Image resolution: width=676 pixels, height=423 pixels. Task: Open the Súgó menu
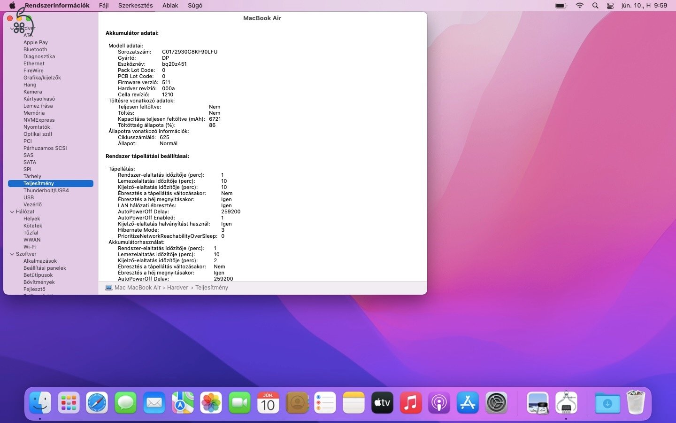click(x=195, y=6)
